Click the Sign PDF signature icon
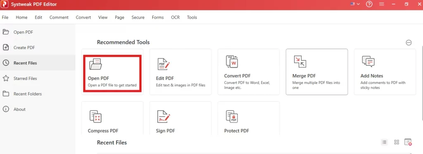 point(164,117)
